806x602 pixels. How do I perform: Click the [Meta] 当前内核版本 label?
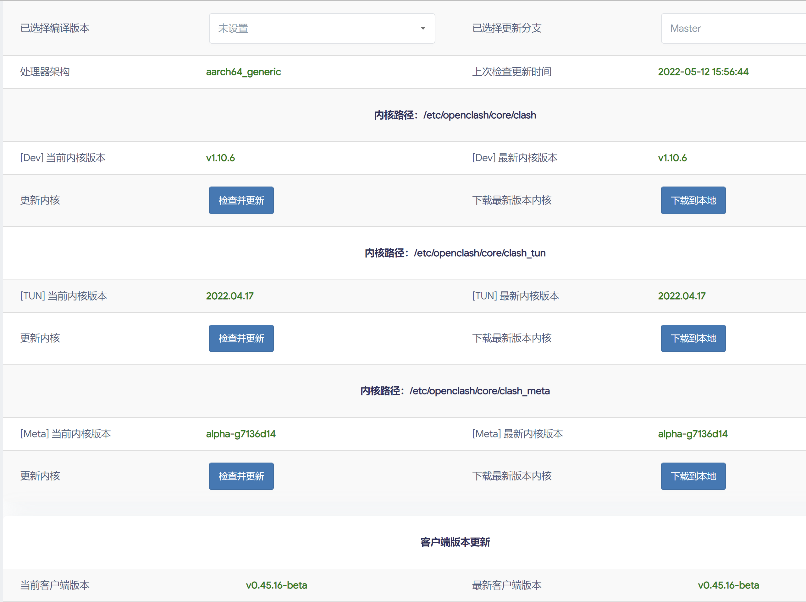point(66,434)
